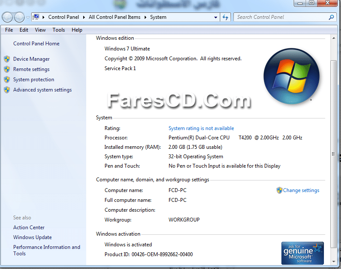
Task: Select All Control Panel Items breadcrumb
Action: coord(114,17)
